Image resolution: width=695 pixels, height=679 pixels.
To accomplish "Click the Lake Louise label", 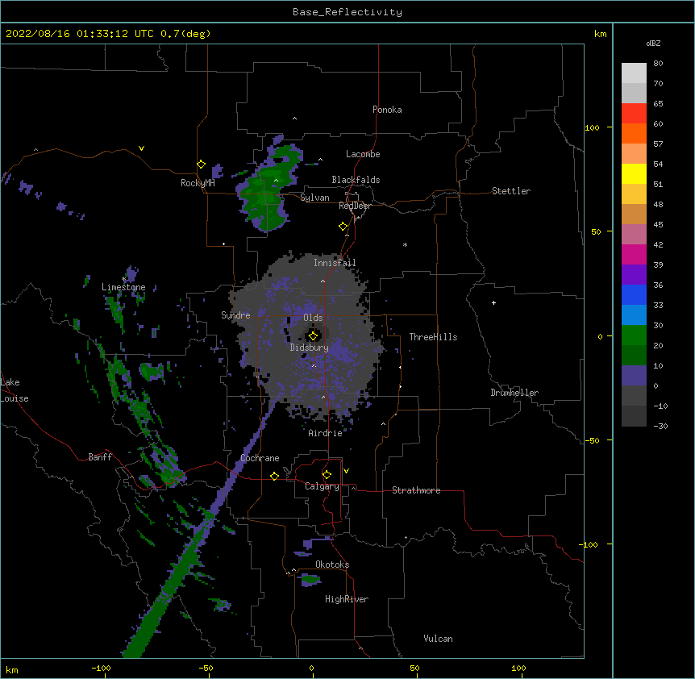I will point(15,390).
